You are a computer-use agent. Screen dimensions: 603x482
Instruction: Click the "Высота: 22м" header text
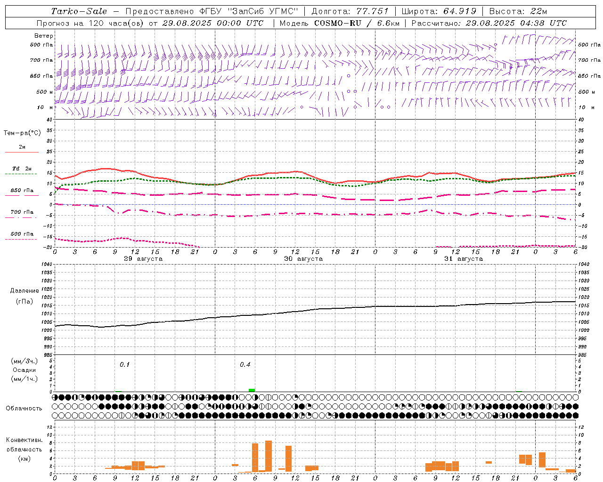click(x=518, y=11)
